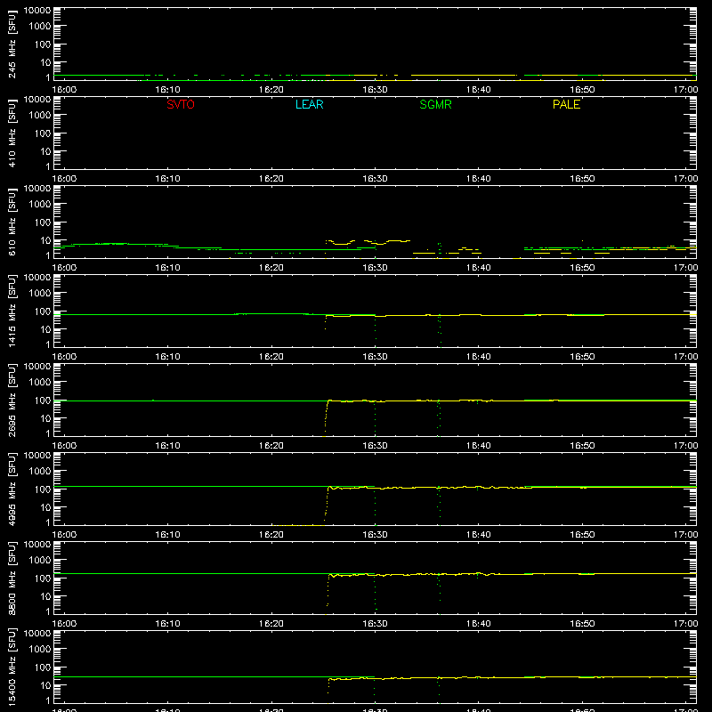Screen dimensions: 712x712
Task: Click the 16:40 time label under the 4995 MHz panel
Action: tap(479, 535)
